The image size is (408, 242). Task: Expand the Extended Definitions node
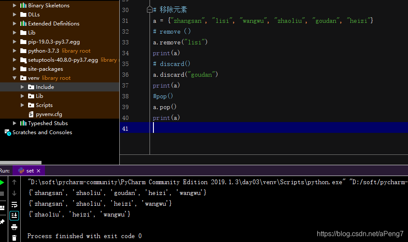(15, 24)
